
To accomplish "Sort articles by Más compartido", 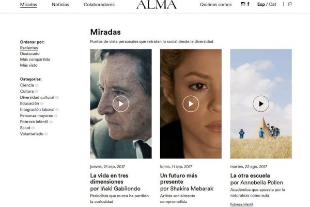I will click(x=35, y=60).
